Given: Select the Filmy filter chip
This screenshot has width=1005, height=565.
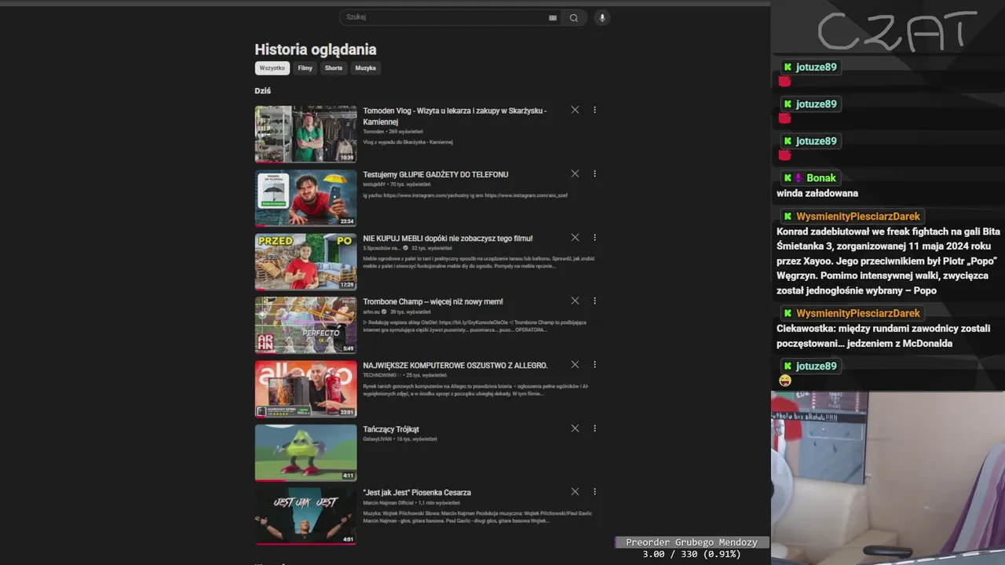Looking at the screenshot, I should point(305,68).
